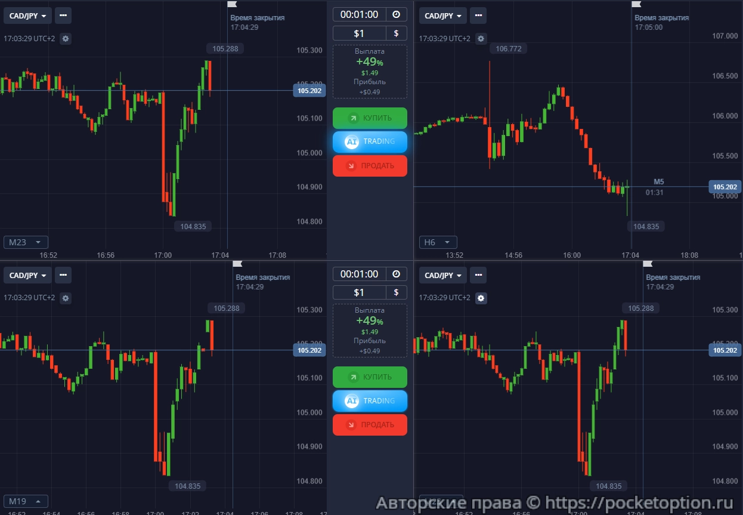Open the M23 timeframe dropdown
Viewport: 743px width, 515px height.
click(x=26, y=242)
